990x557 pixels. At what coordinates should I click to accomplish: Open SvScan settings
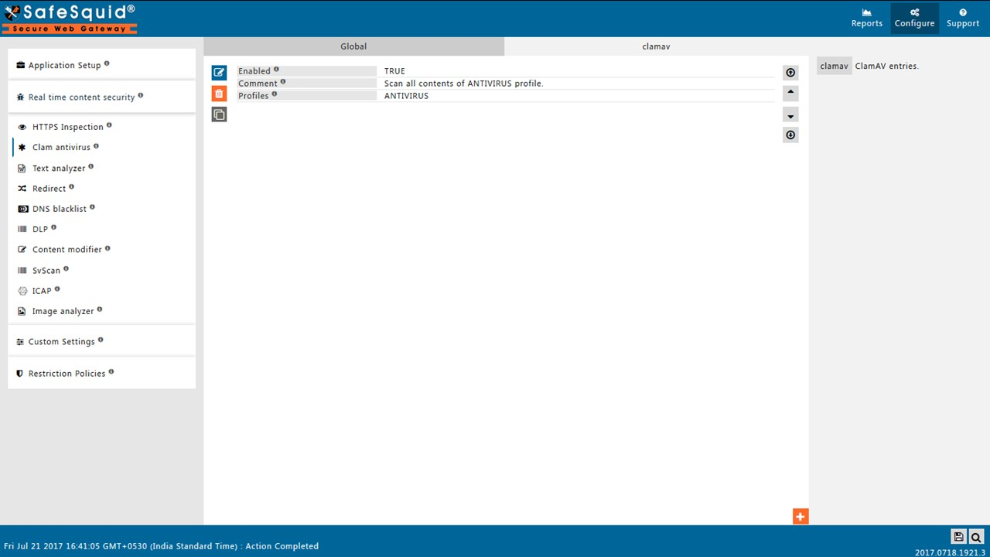[46, 270]
